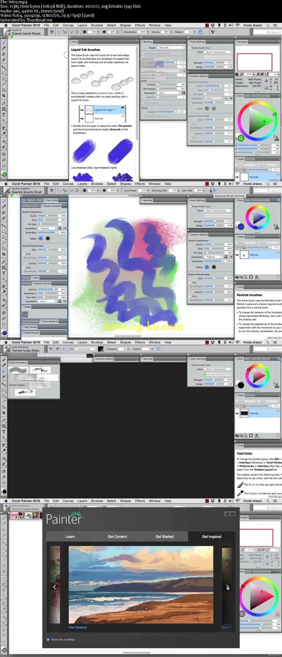The height and width of the screenshot is (657, 282).
Task: Hide the Canvas layer in the Speckle Gravity frame
Action: [x=237, y=254]
